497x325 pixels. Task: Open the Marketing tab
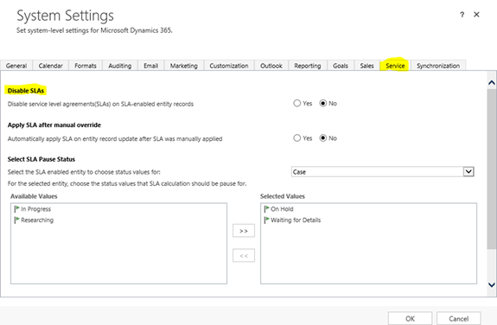click(184, 66)
